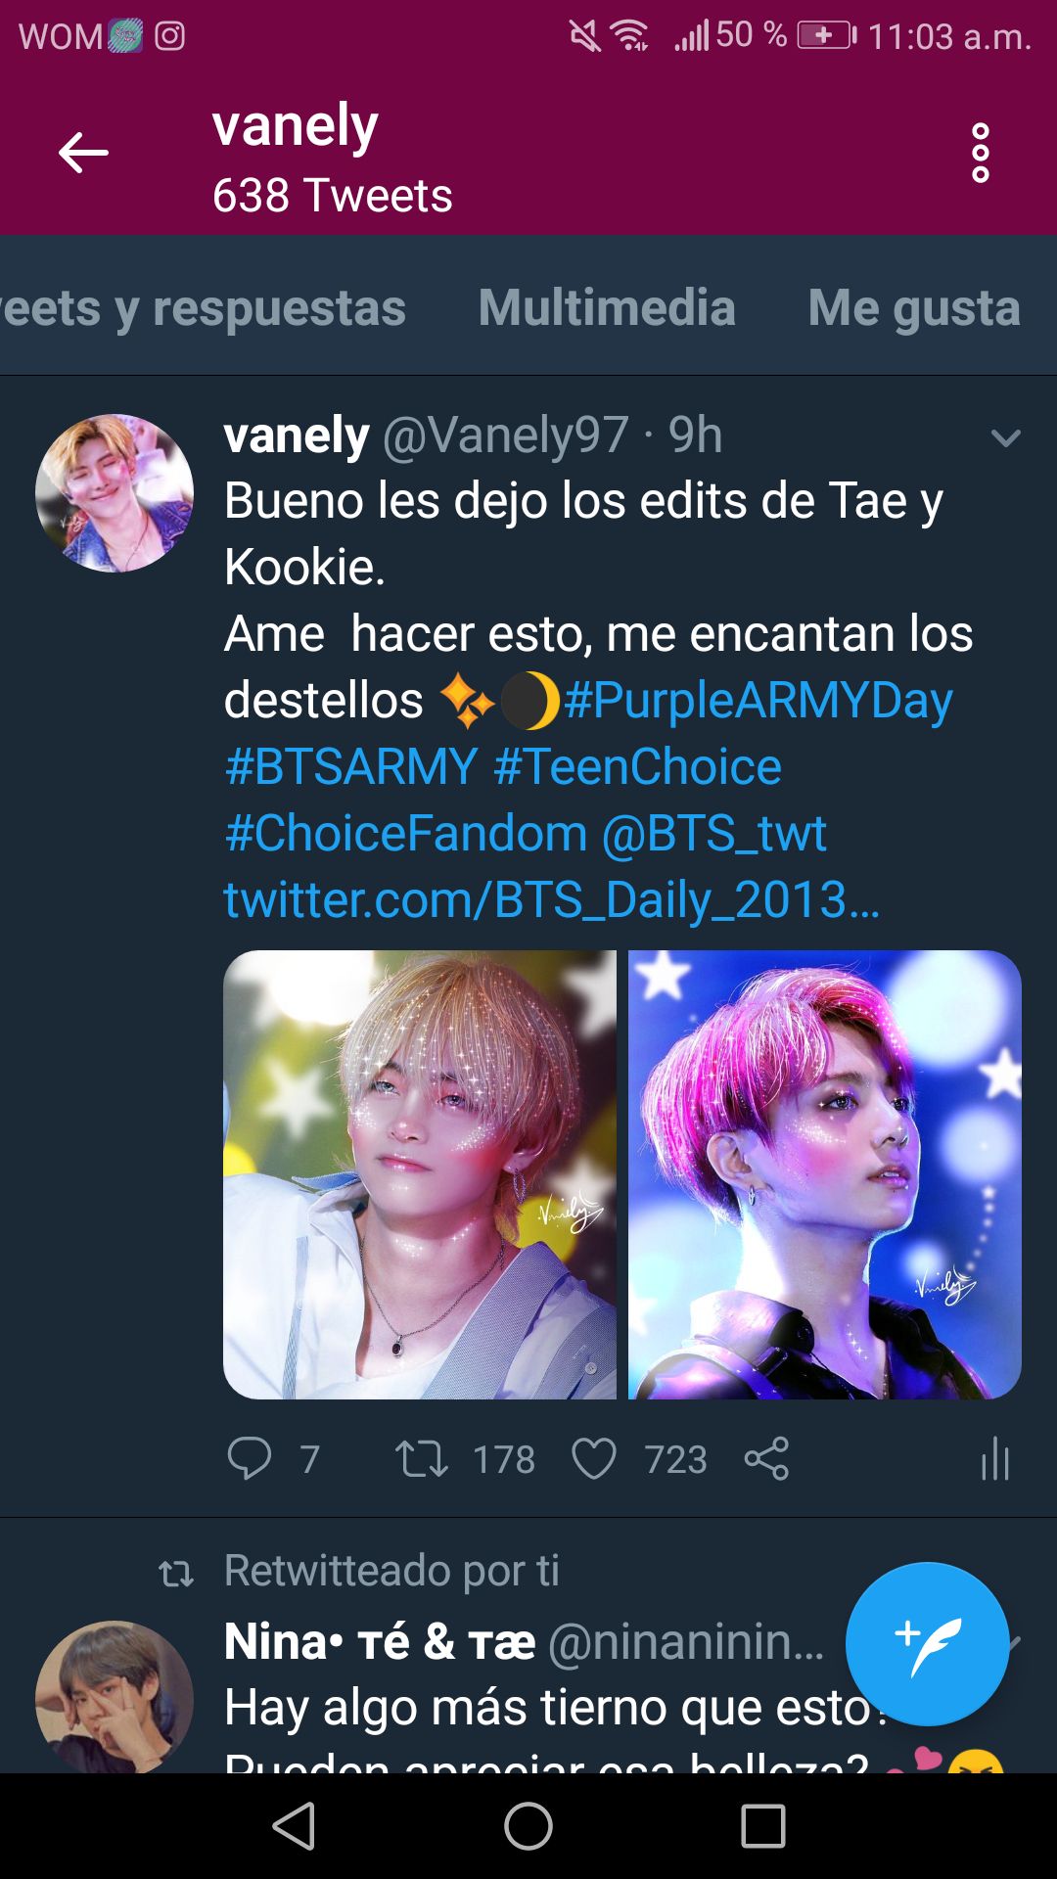Open the @BTS_twt mention
The image size is (1057, 1879).
pyautogui.click(x=714, y=834)
